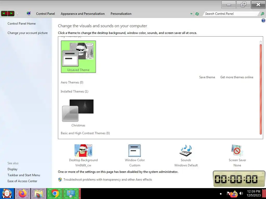Open the help question mark icon
Viewport: 266px width, 199px height.
(x=263, y=21)
